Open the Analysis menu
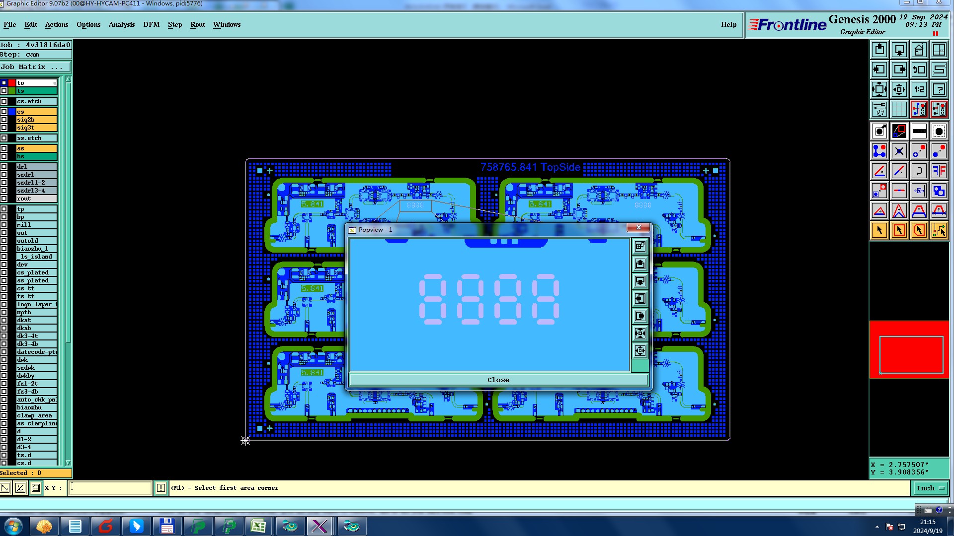 pyautogui.click(x=122, y=25)
